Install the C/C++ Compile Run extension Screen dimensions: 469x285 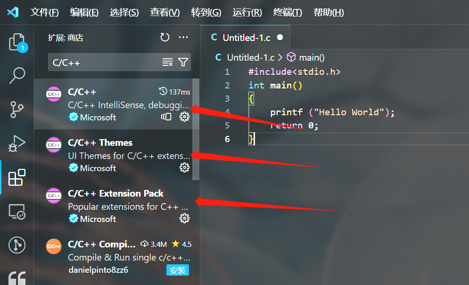(x=177, y=270)
